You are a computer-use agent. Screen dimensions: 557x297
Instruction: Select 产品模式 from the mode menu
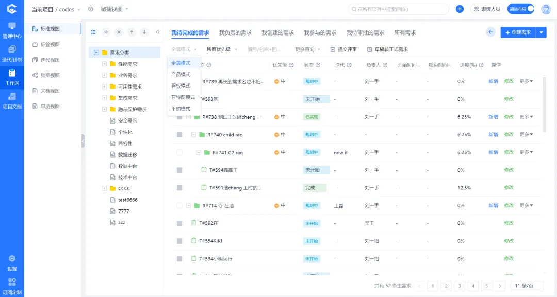click(181, 75)
